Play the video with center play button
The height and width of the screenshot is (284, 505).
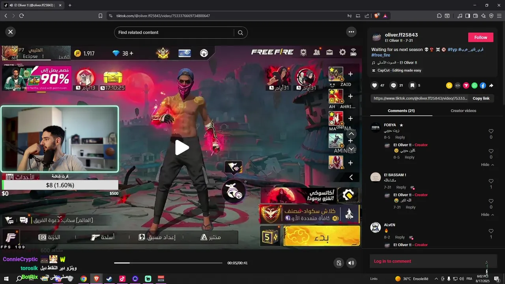(182, 148)
